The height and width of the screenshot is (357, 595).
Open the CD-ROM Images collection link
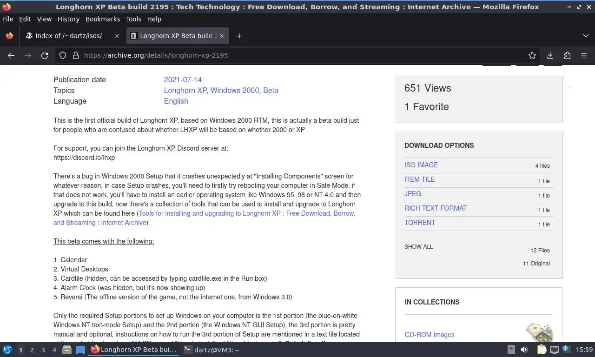[430, 335]
